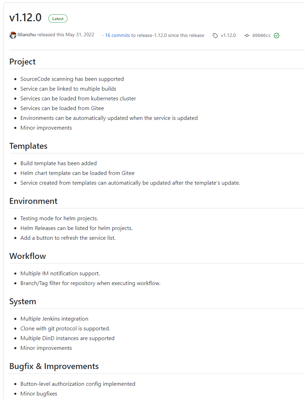
Task: Click the 'Build template has been added' item
Action: pyautogui.click(x=58, y=163)
